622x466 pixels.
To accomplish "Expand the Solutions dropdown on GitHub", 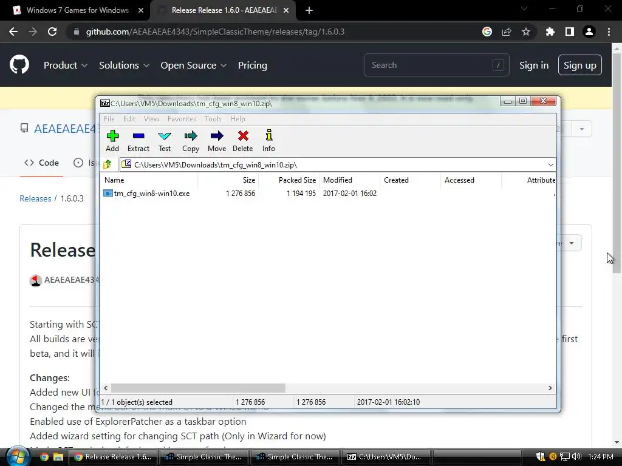I will pyautogui.click(x=124, y=66).
